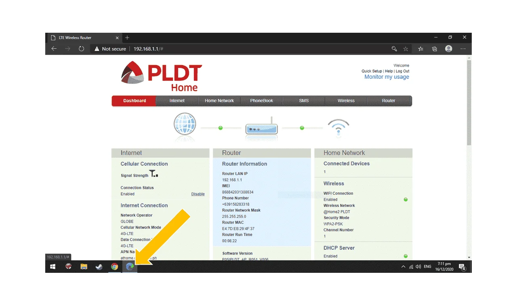517x291 pixels.
Task: Open the browser profile avatar
Action: (x=449, y=48)
